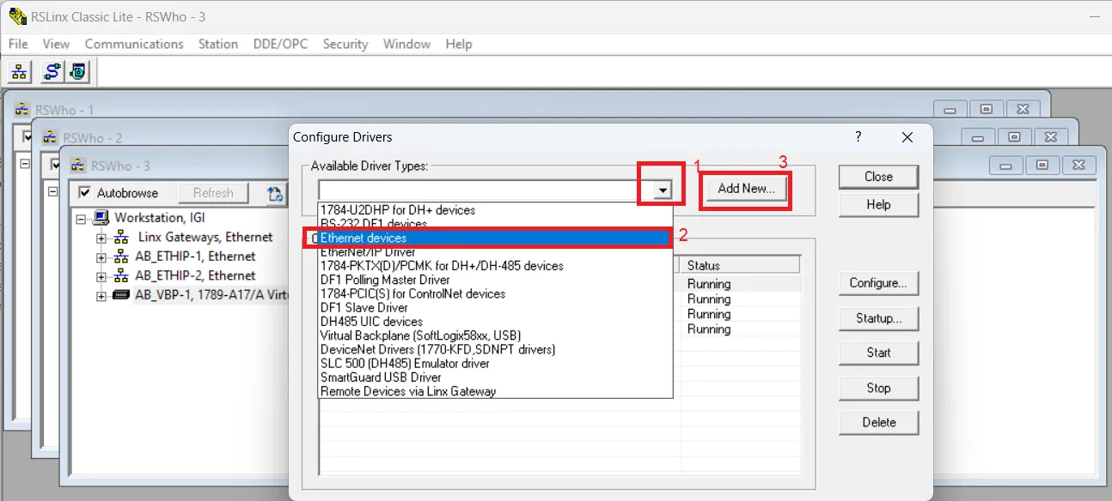Open the Window menu
Image resolution: width=1112 pixels, height=501 pixels.
[x=407, y=44]
